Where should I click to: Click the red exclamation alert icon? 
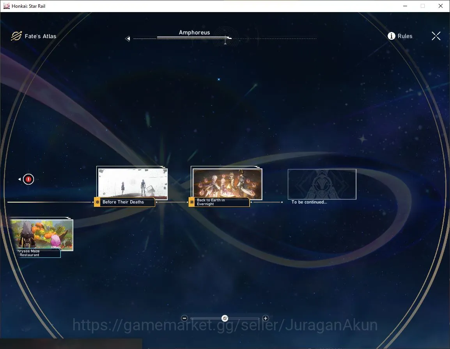[28, 179]
